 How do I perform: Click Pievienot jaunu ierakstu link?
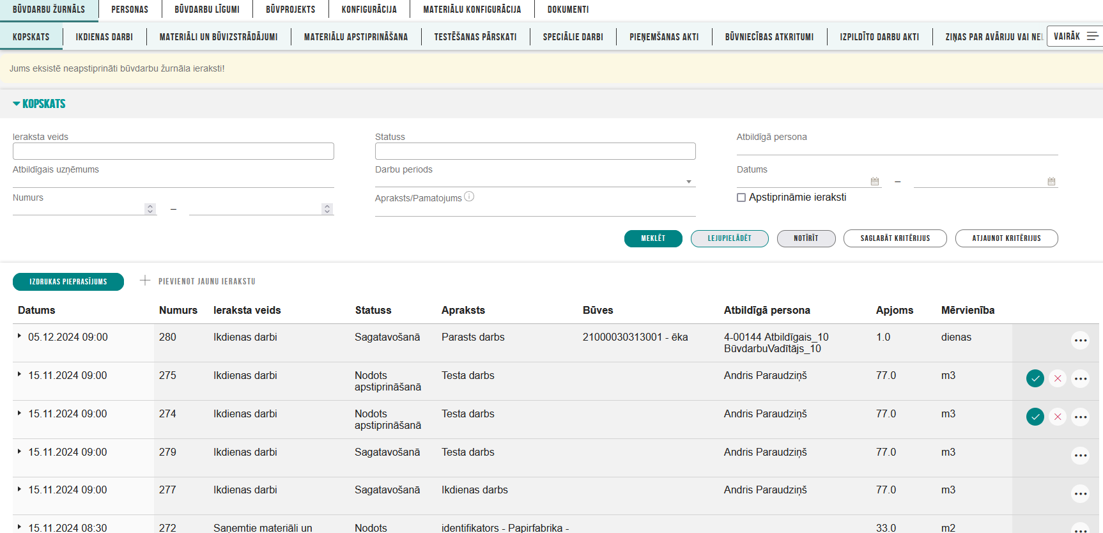click(207, 281)
